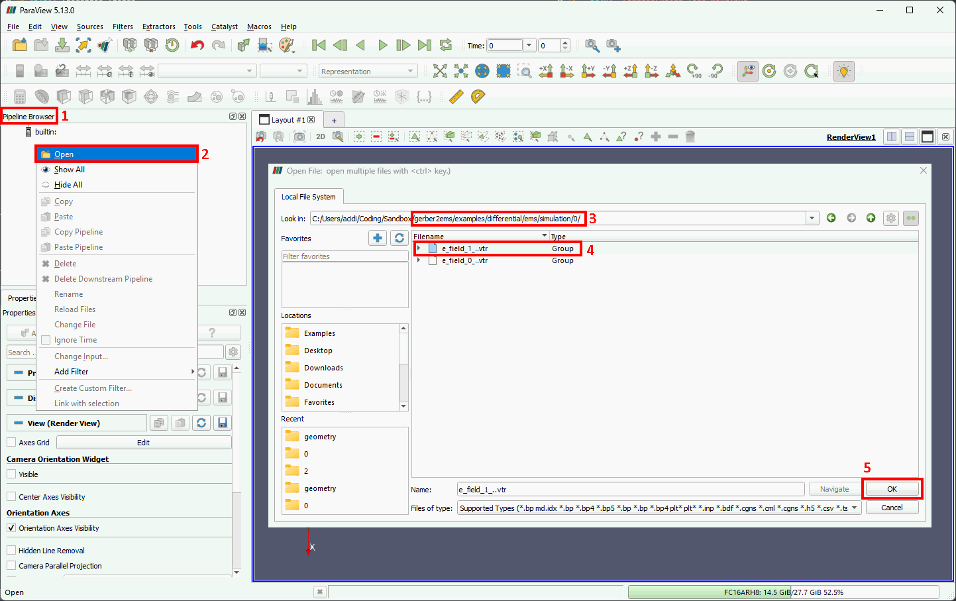Click the Locations list scrollbar down arrow
This screenshot has width=956, height=601.
(x=403, y=406)
